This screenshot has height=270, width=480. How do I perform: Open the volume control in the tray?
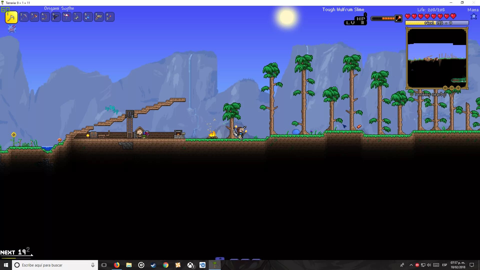point(429,265)
